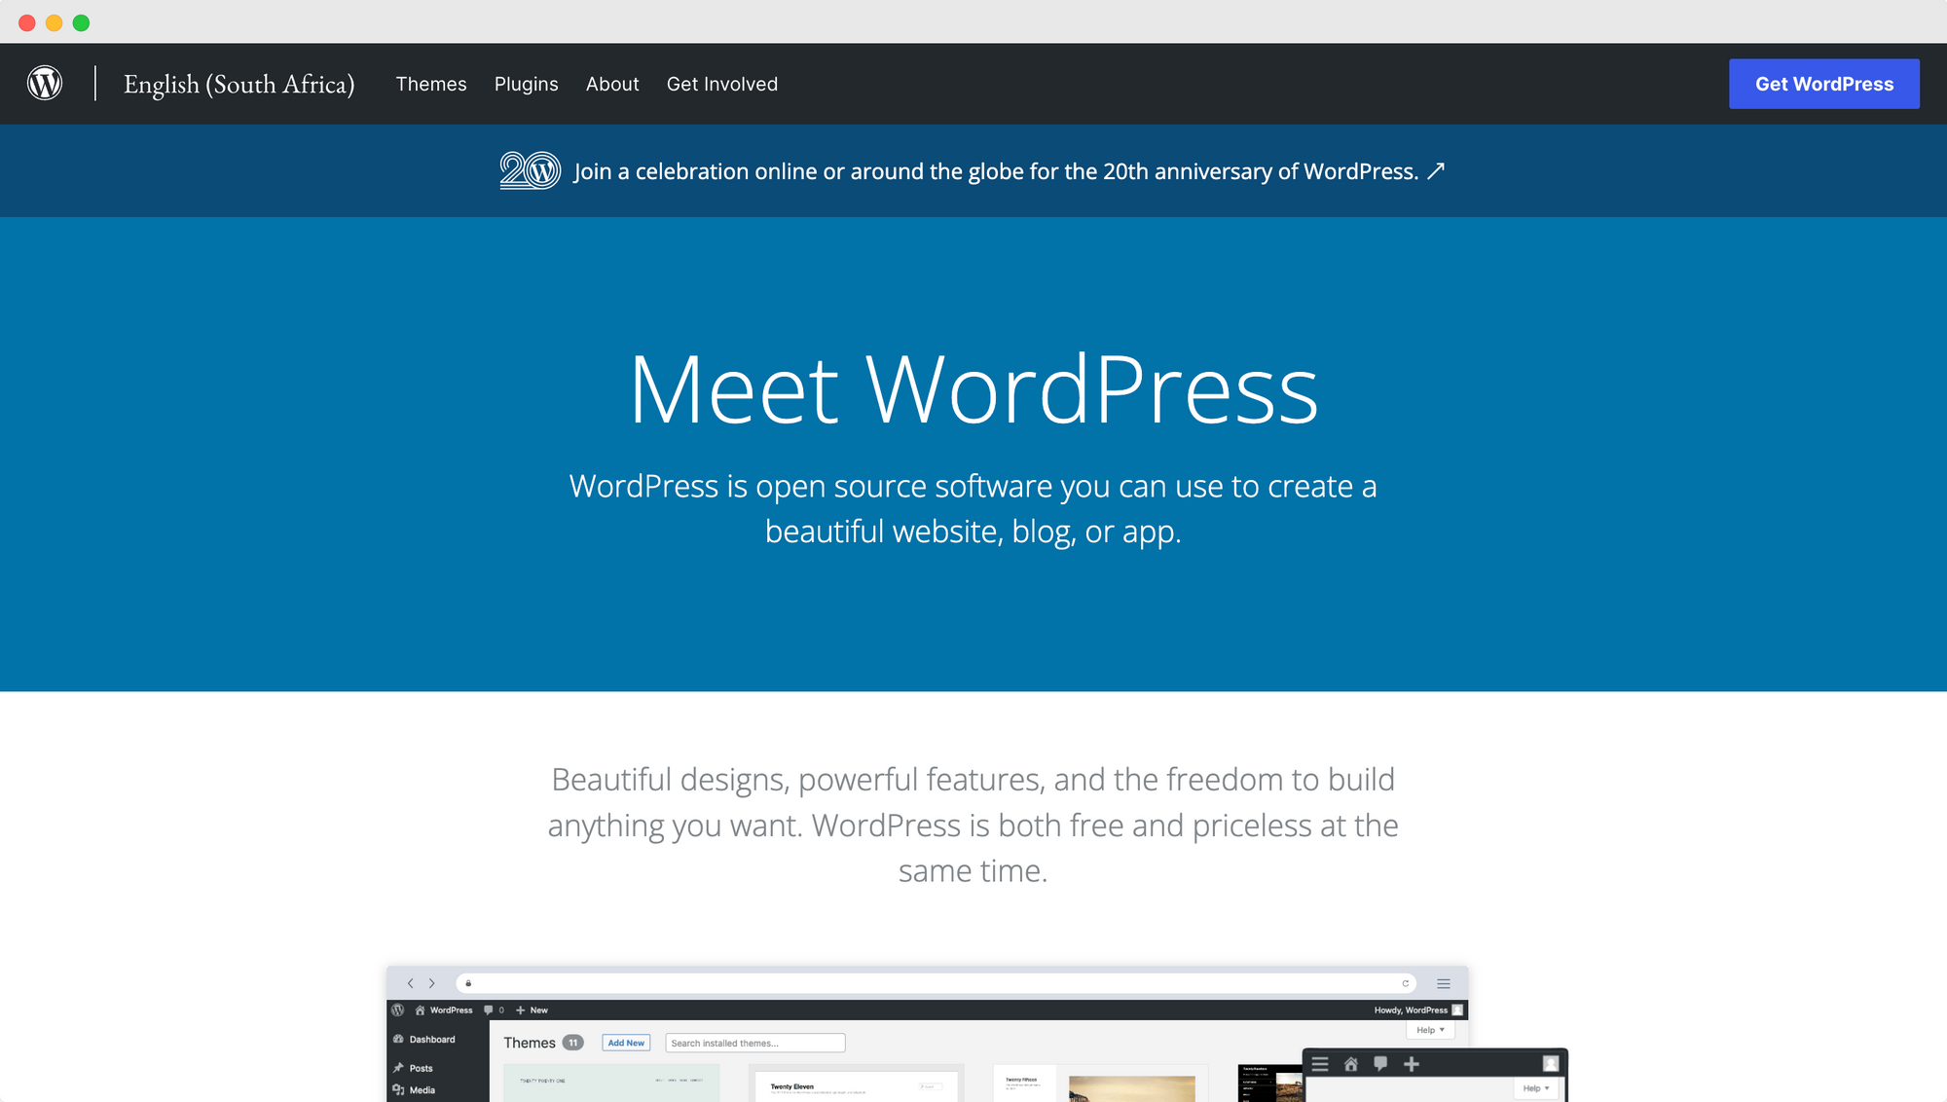Click the plus icon in the mobile preview toolbar
Viewport: 1947px width, 1102px height.
point(1412,1064)
